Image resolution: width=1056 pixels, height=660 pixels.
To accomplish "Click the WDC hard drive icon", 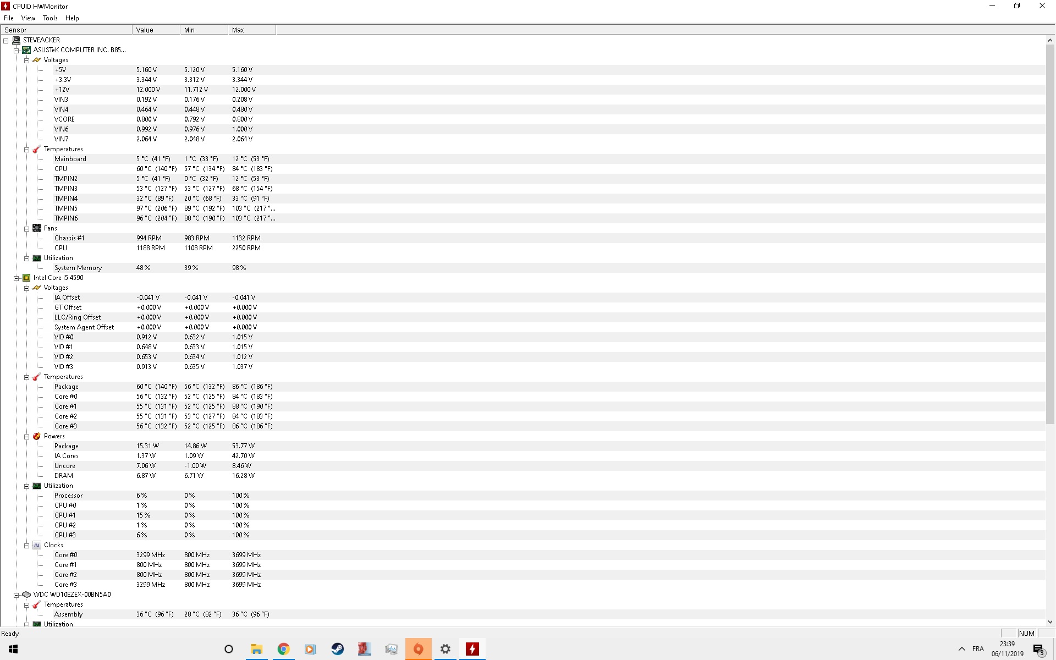I will (26, 595).
